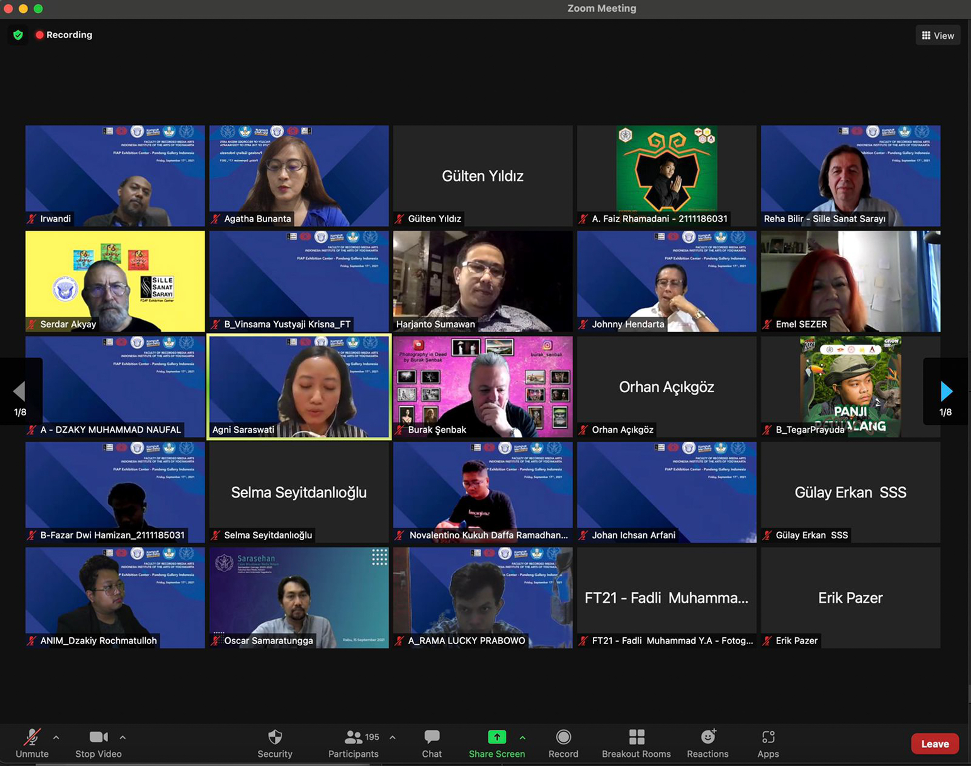This screenshot has height=766, width=971.
Task: Expand Share Screen options chevron
Action: (x=522, y=737)
